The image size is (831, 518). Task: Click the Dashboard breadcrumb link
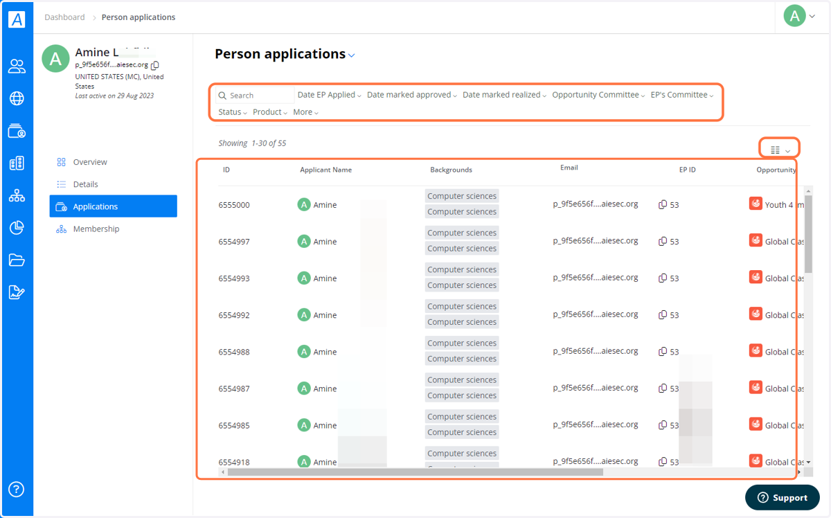pyautogui.click(x=64, y=17)
